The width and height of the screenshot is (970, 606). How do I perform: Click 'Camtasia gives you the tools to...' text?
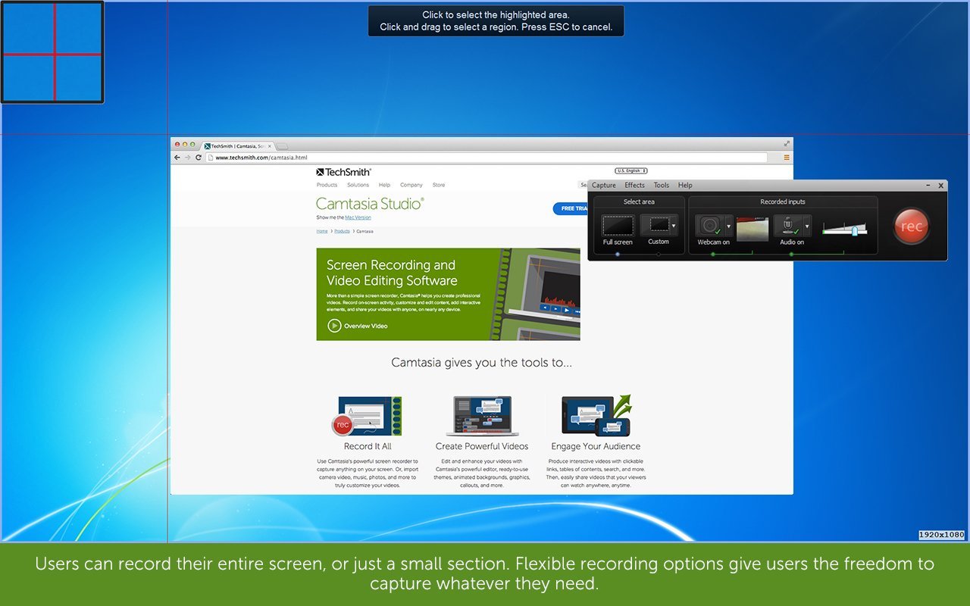point(481,363)
